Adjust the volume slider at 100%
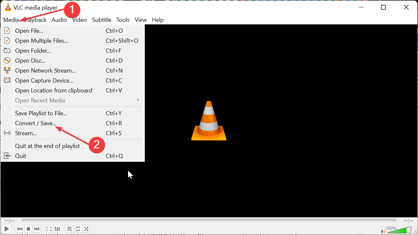 399,230
